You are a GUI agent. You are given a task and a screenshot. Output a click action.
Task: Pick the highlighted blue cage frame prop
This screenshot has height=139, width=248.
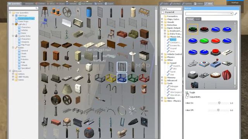click(122, 78)
